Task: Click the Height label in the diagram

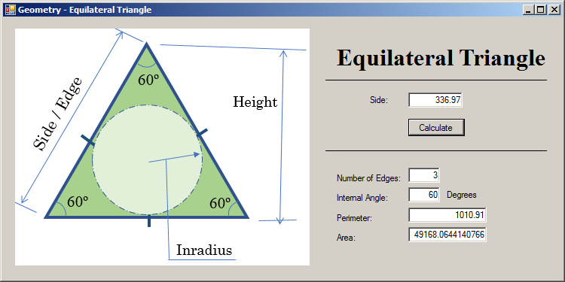Action: 255,102
